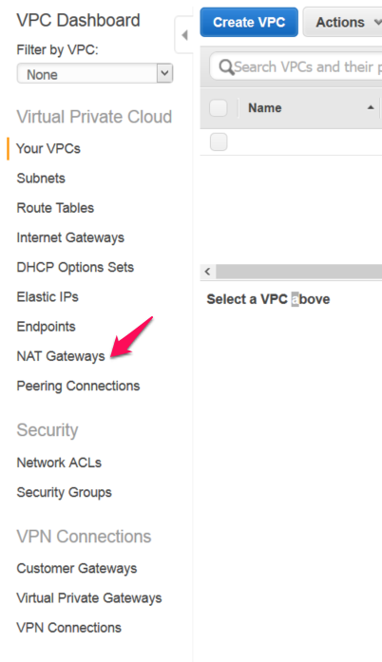The image size is (382, 662).
Task: Select Internet Gateways from the sidebar
Action: (x=70, y=237)
